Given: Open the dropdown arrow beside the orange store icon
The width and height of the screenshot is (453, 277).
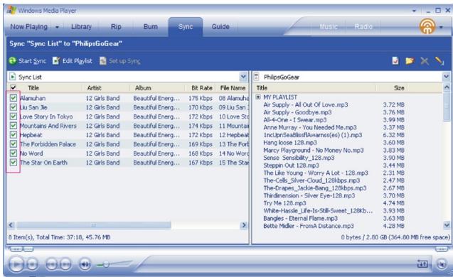Looking at the screenshot, I should click(x=441, y=27).
